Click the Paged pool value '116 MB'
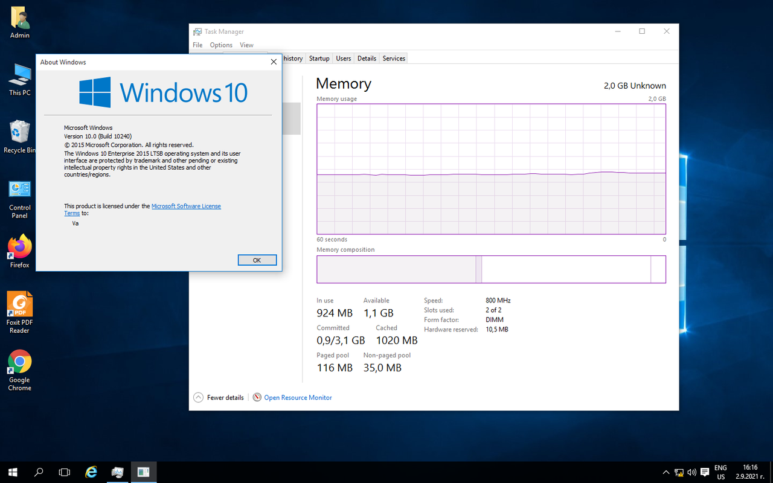Screen dimensions: 773x483 [x=335, y=368]
